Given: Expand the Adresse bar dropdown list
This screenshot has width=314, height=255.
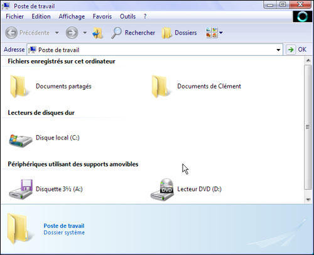Looking at the screenshot, I should tap(278, 50).
